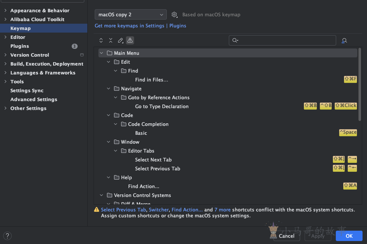367x244 pixels.
Task: Open Advanced Settings in the sidebar
Action: click(x=34, y=100)
